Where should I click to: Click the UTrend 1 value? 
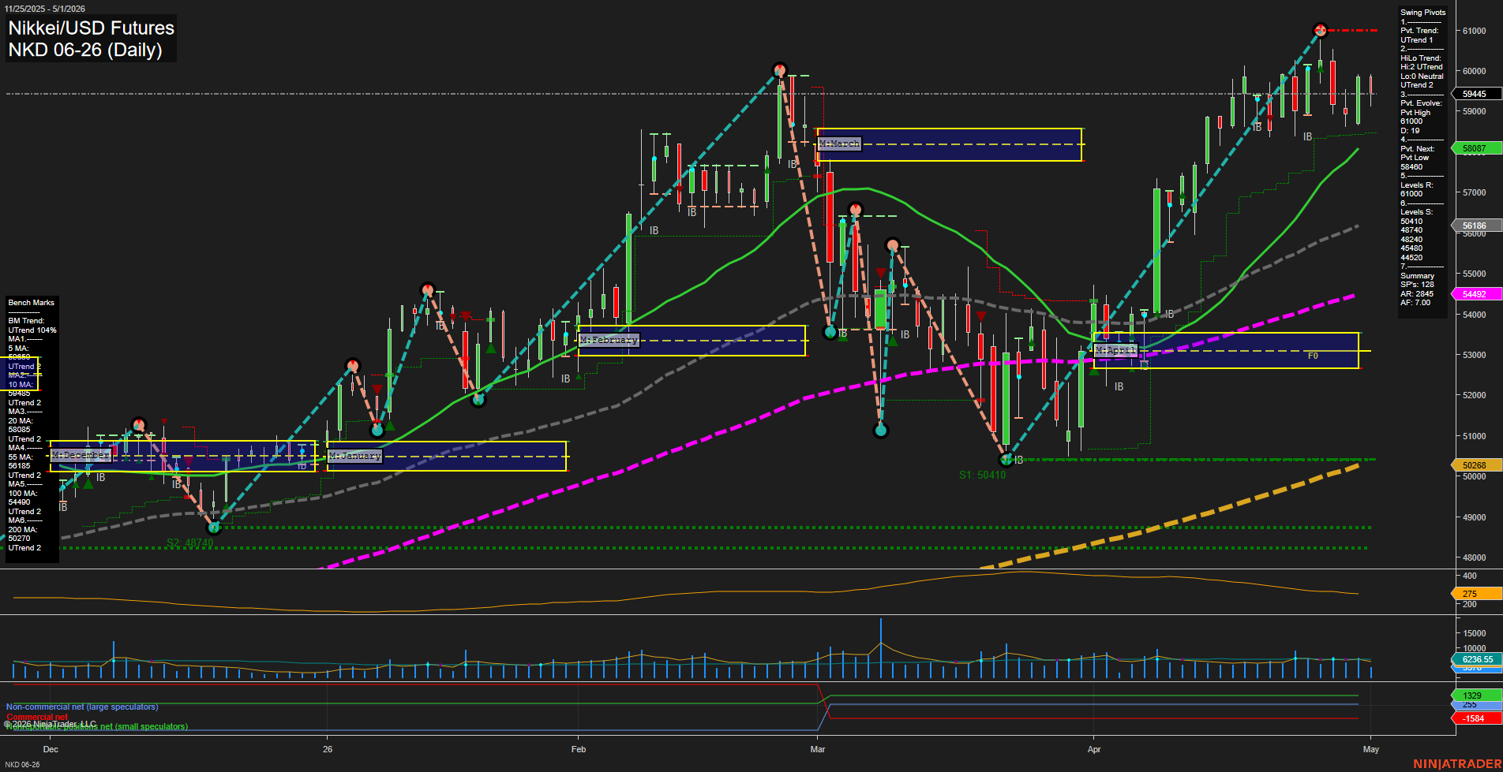[1416, 40]
